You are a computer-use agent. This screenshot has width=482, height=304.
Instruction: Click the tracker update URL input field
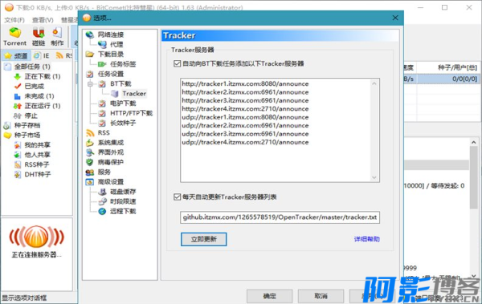click(280, 217)
